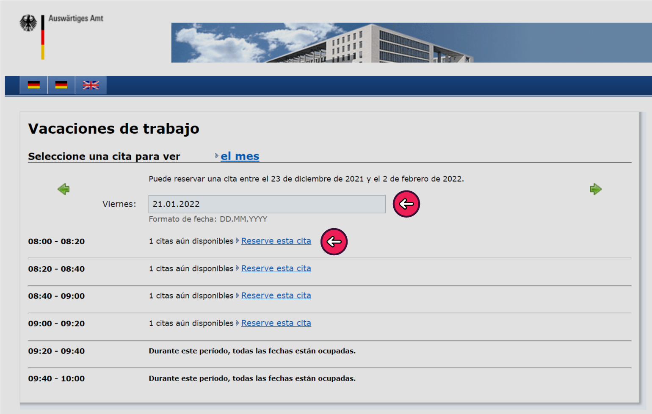This screenshot has height=414, width=652.
Task: Click the building banner image
Action: tap(411, 43)
